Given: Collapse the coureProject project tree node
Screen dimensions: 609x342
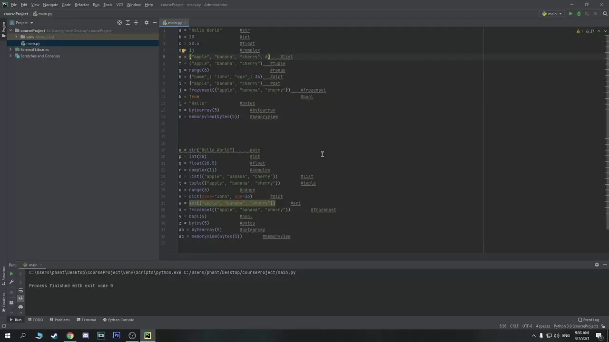Looking at the screenshot, I should [10, 30].
